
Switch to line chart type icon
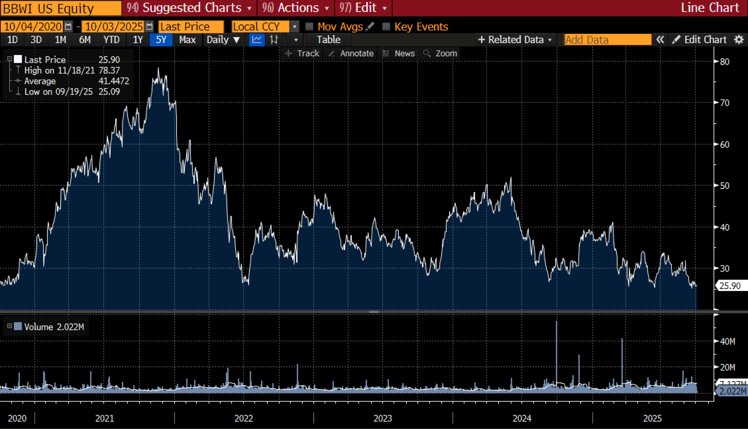pos(257,39)
